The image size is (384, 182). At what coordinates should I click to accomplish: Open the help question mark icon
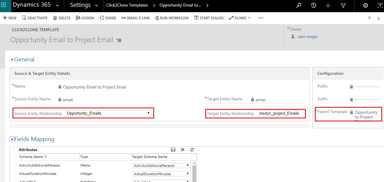click(380, 5)
